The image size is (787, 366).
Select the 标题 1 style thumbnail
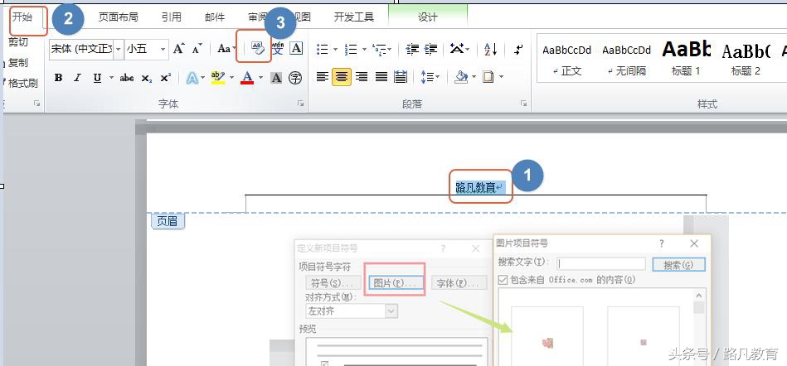tap(686, 58)
